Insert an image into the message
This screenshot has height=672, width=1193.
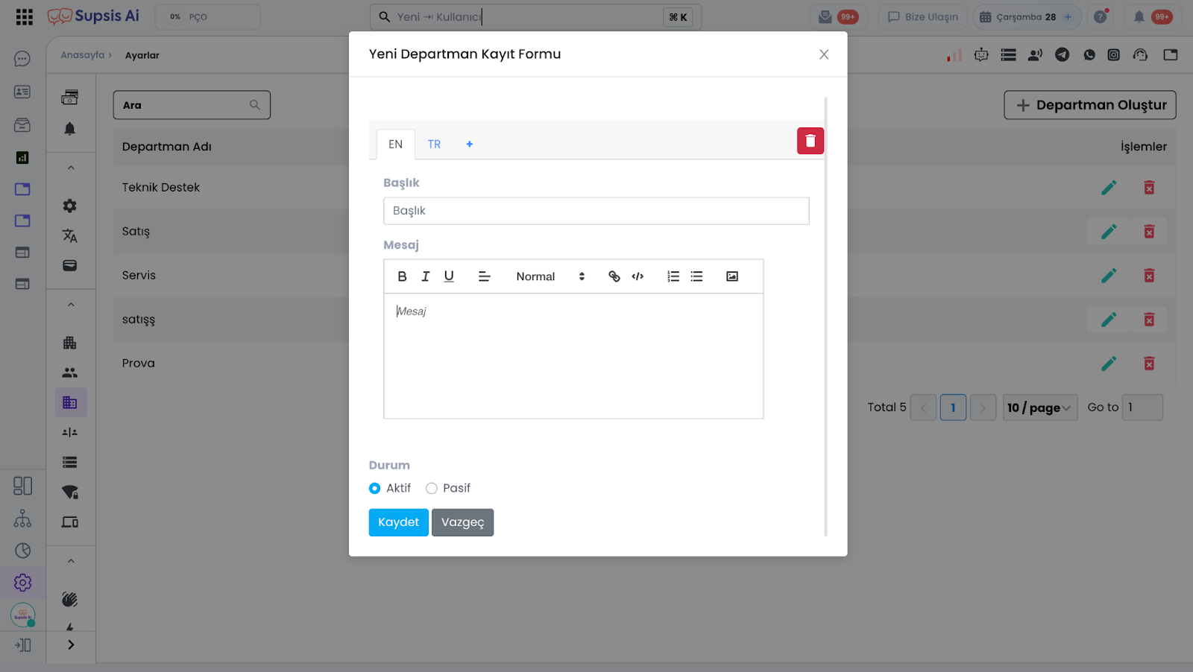click(732, 276)
